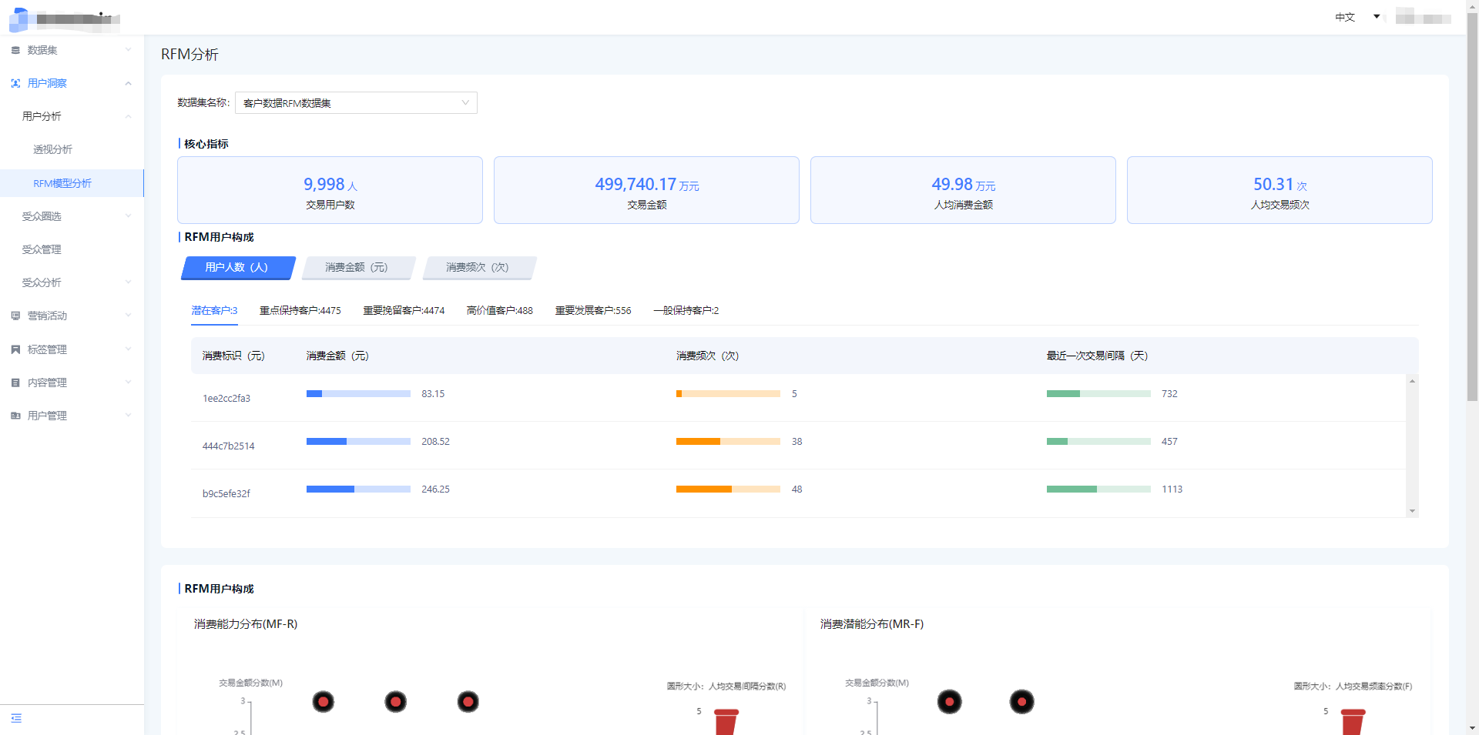Select the 重要挽留客户:4474 tab
The image size is (1479, 735).
[404, 311]
